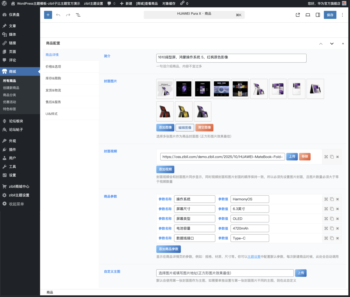
Task: Toggle the settings sidebar panel icon
Action: tap(318, 15)
